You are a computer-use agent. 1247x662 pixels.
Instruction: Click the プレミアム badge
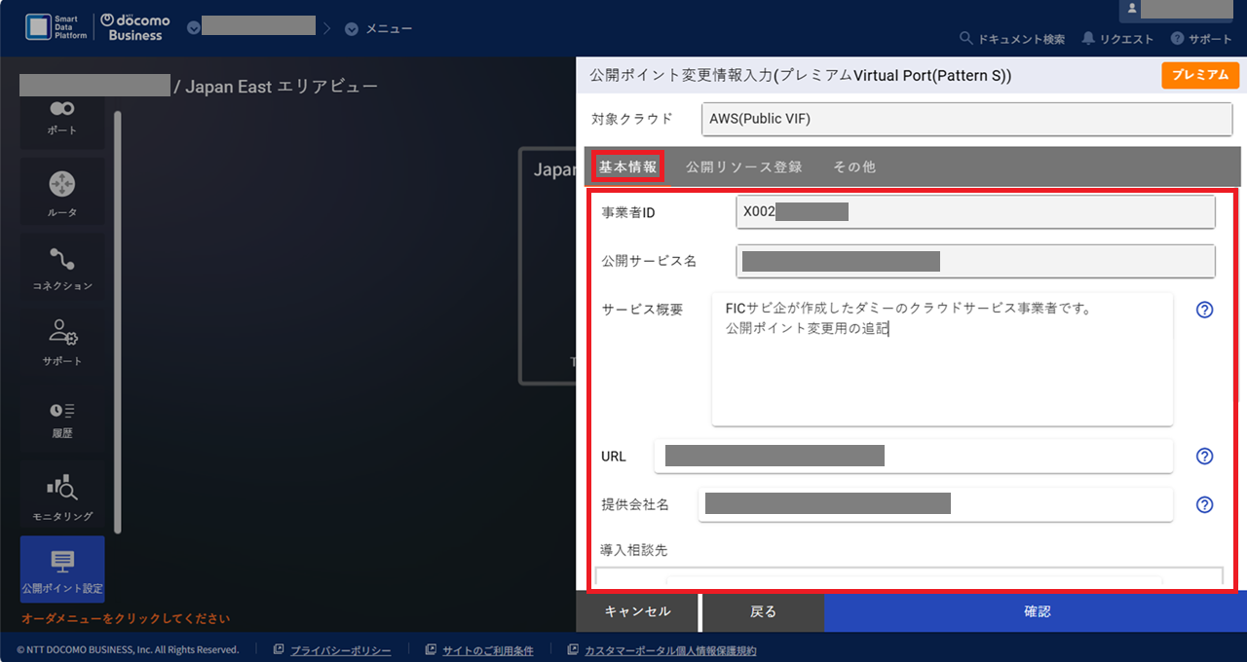pos(1200,75)
